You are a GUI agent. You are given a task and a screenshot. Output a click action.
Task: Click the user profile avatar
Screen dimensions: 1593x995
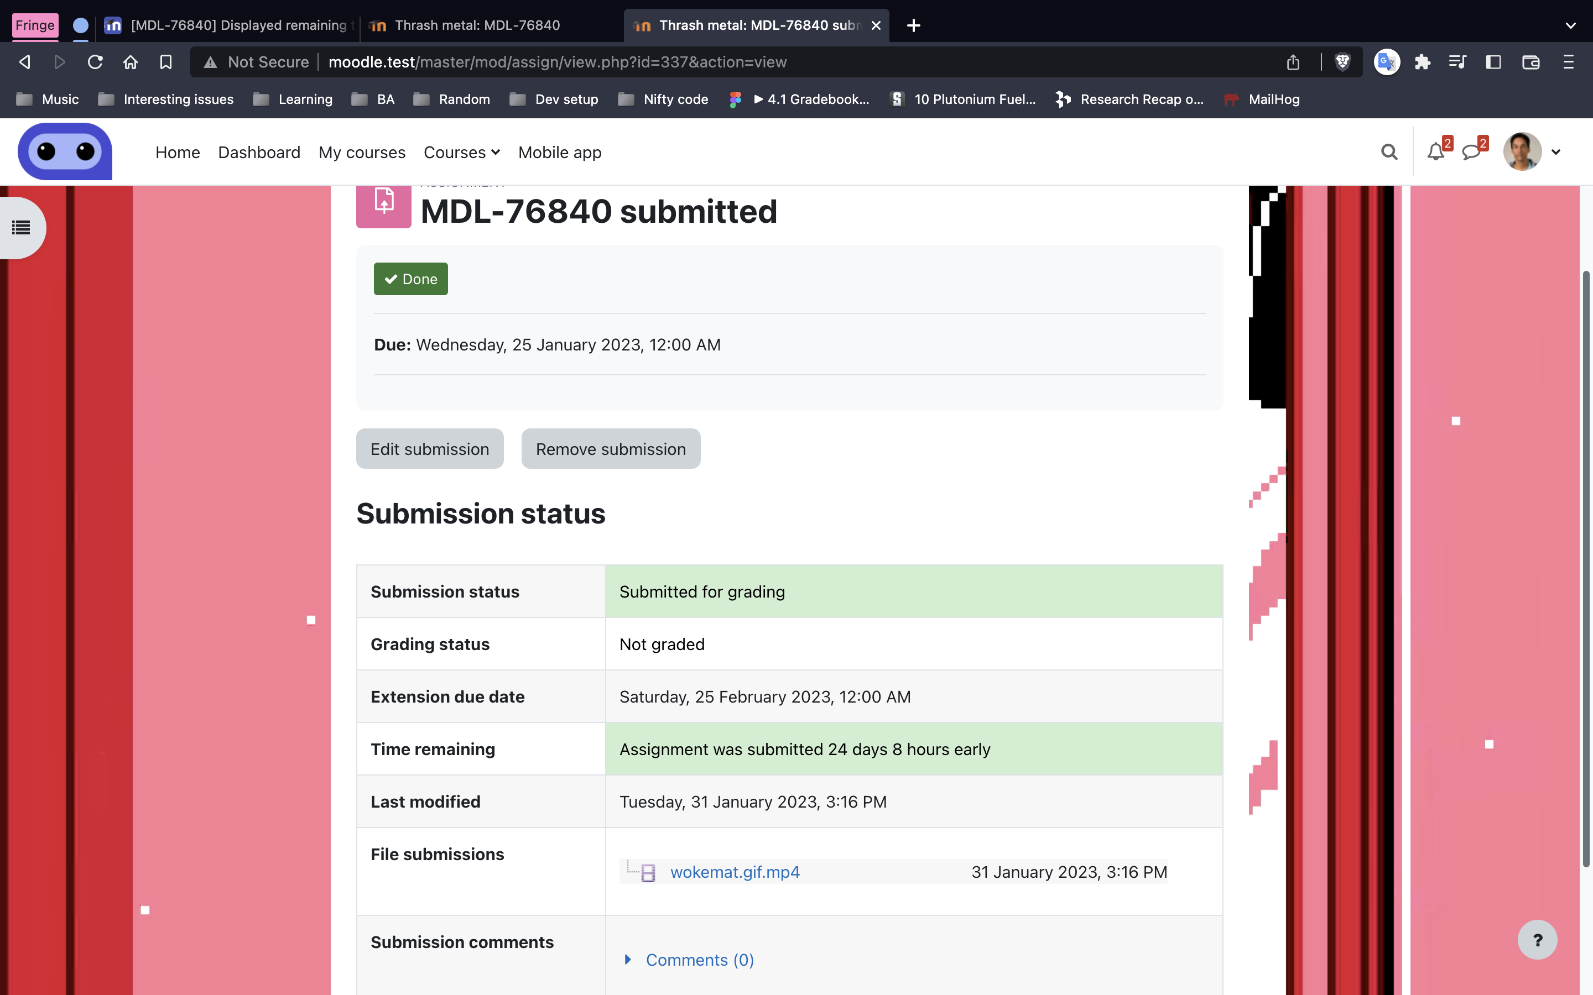tap(1522, 151)
